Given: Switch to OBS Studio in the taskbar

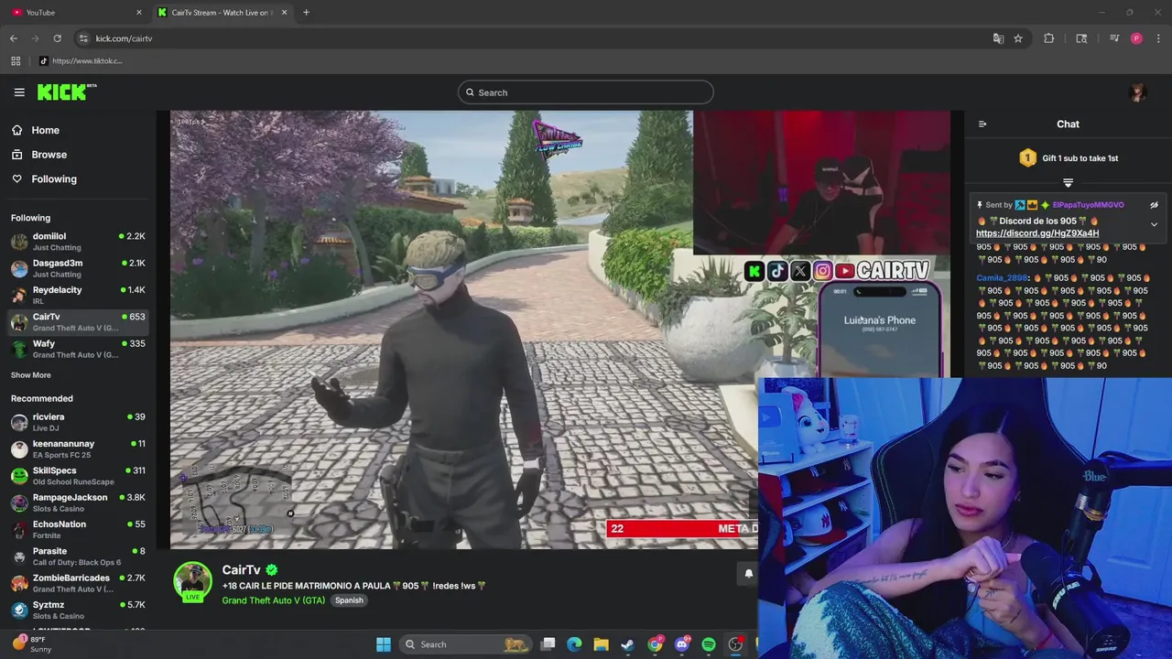Looking at the screenshot, I should 735,644.
